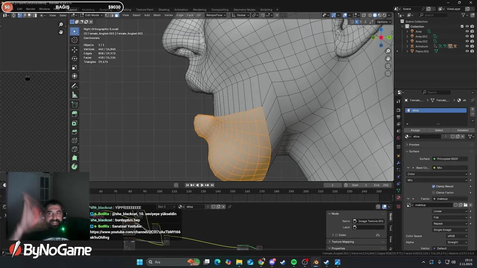Open Windows Start menu

139,262
